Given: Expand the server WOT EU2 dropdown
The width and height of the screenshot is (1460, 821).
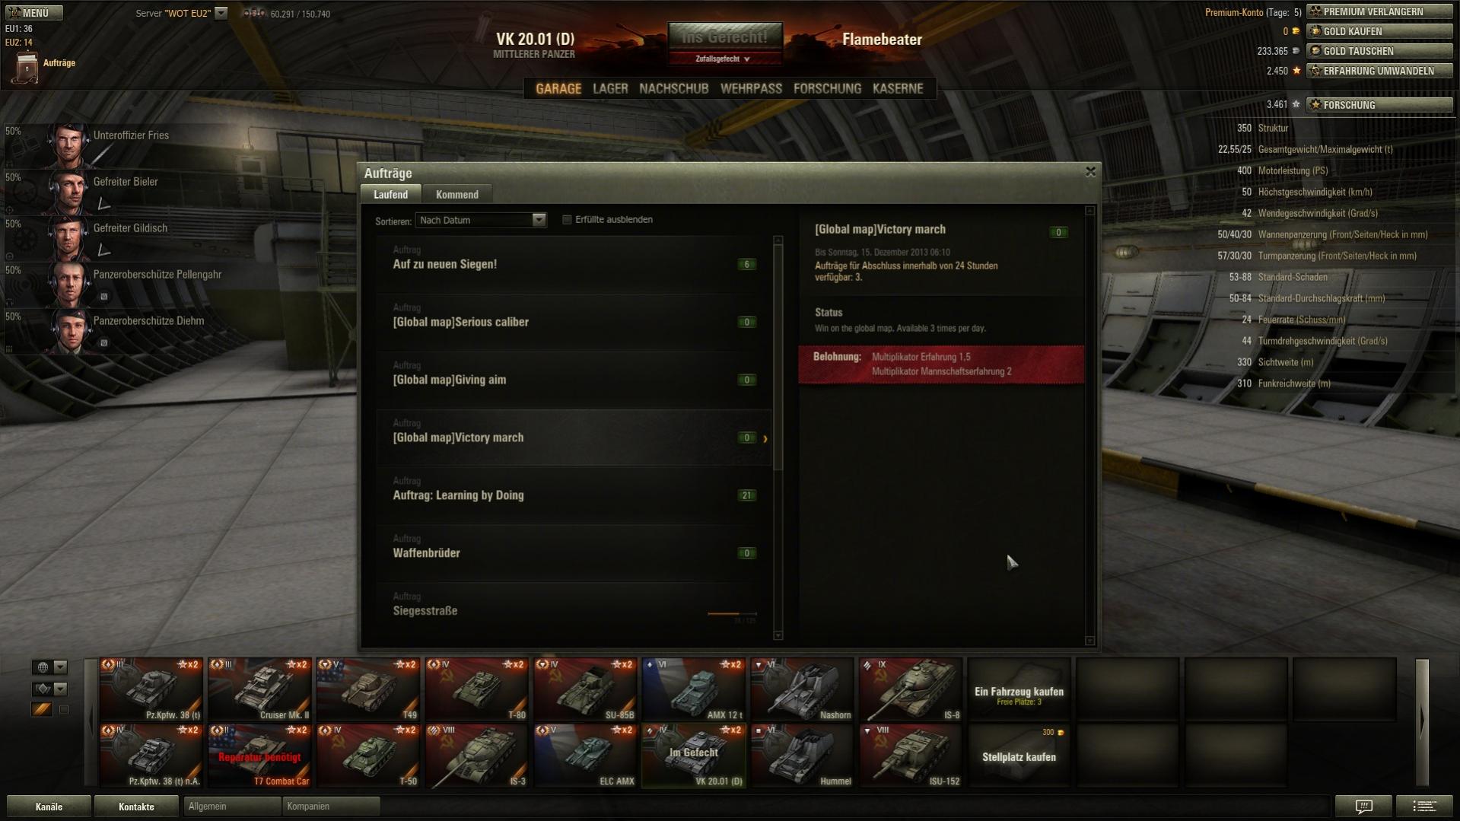Looking at the screenshot, I should tap(221, 13).
